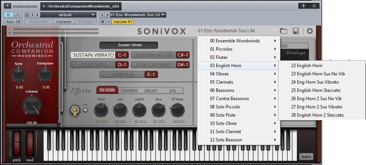Toggle the Auto: Off button
Image resolution: width=366 pixels, height=165 pixels.
(x=13, y=22)
